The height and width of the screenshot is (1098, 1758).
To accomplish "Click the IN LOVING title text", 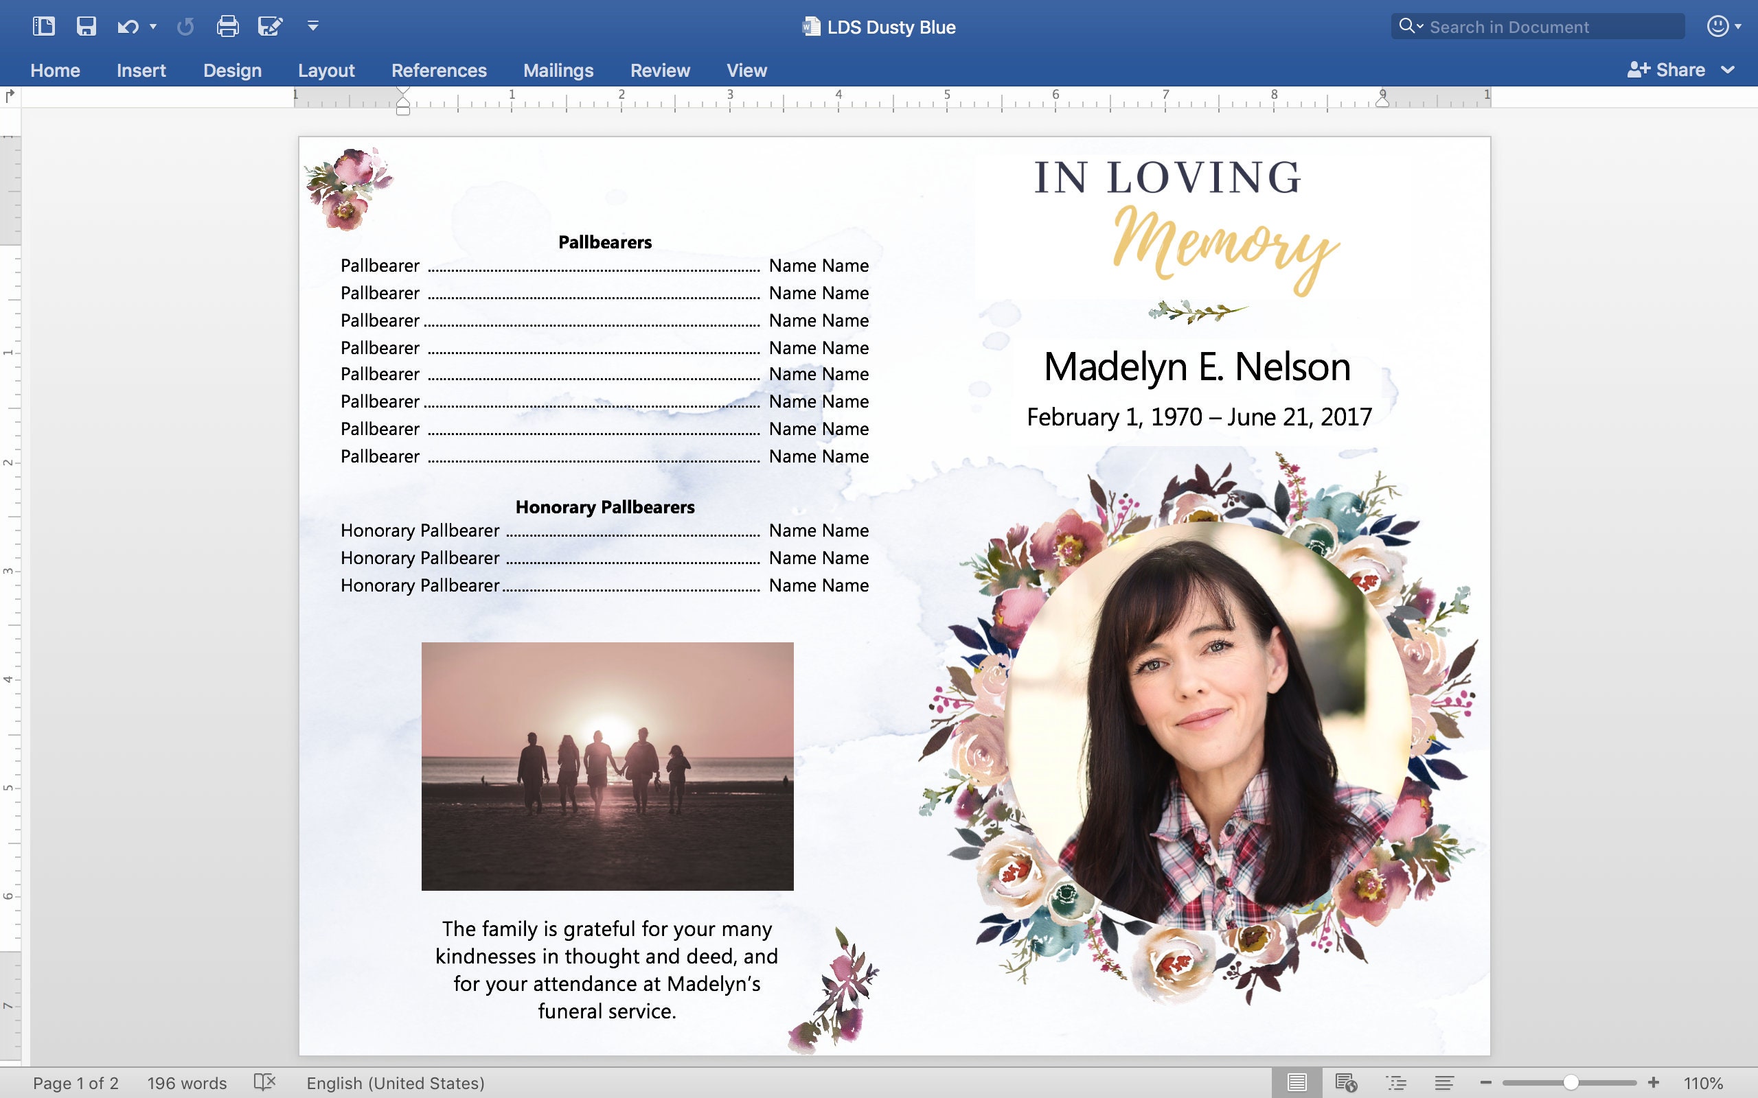I will tap(1168, 177).
